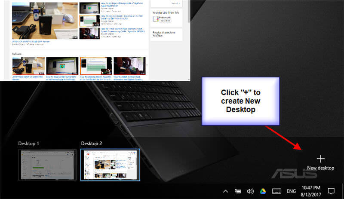Click the Subscribed button under recommended channel
The width and height of the screenshot is (344, 199).
(165, 21)
